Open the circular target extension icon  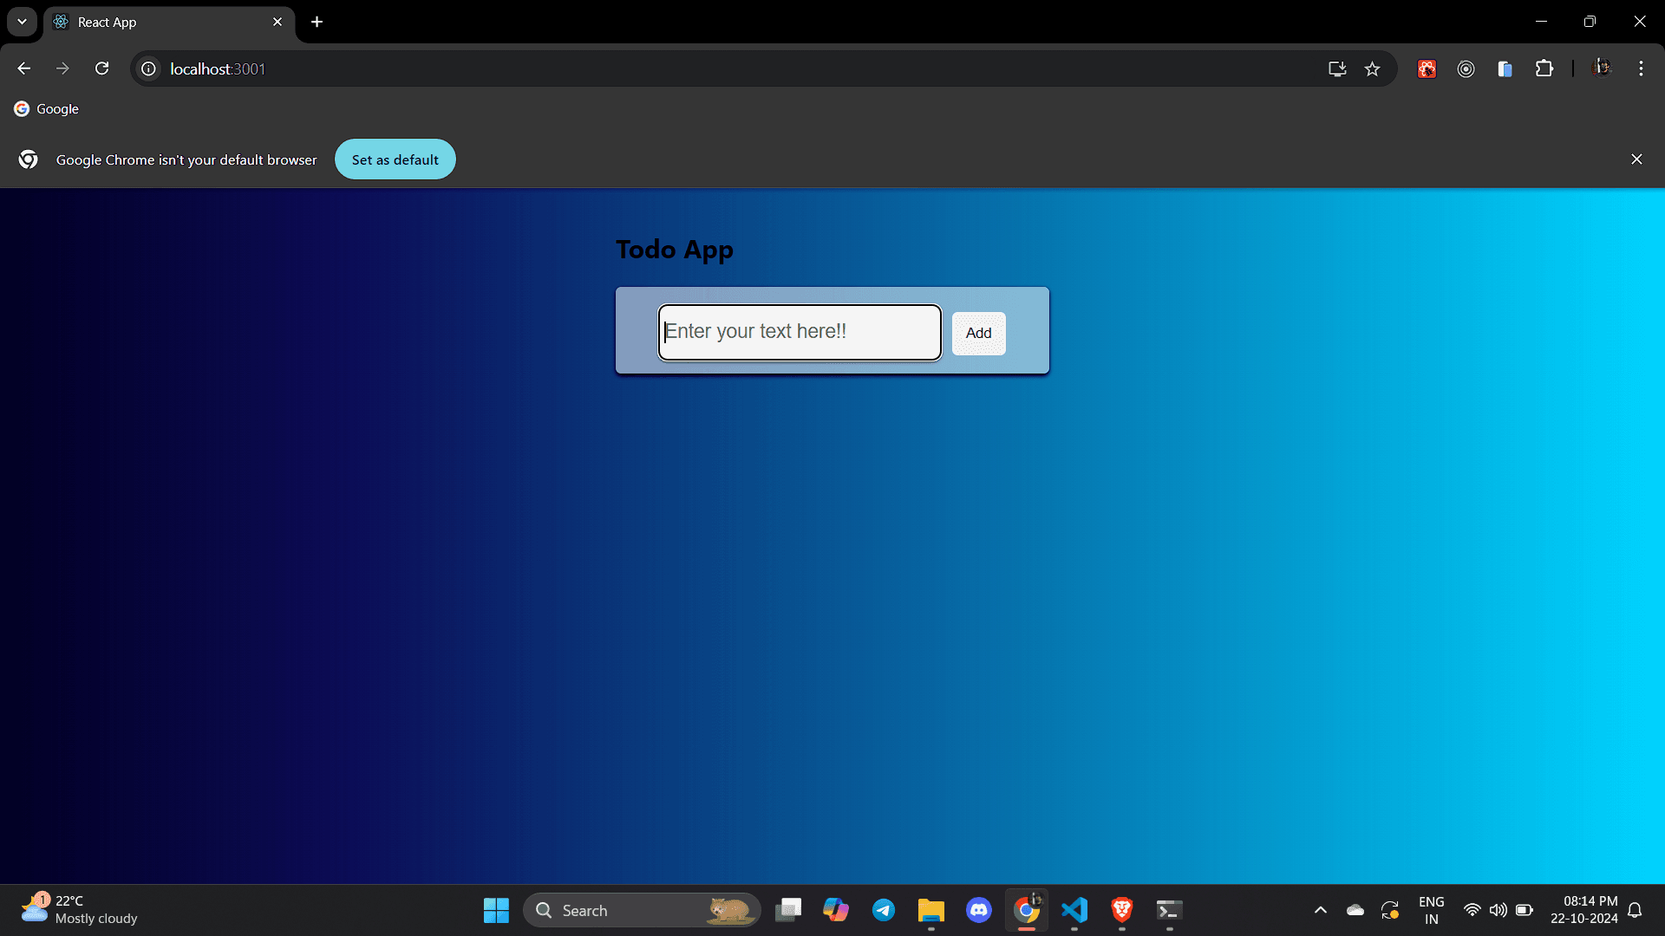pyautogui.click(x=1466, y=68)
